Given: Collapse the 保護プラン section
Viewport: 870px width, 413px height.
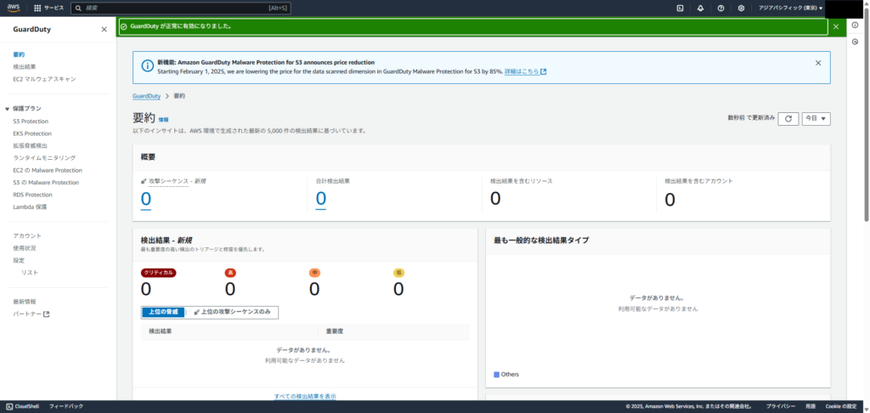Looking at the screenshot, I should (x=7, y=109).
